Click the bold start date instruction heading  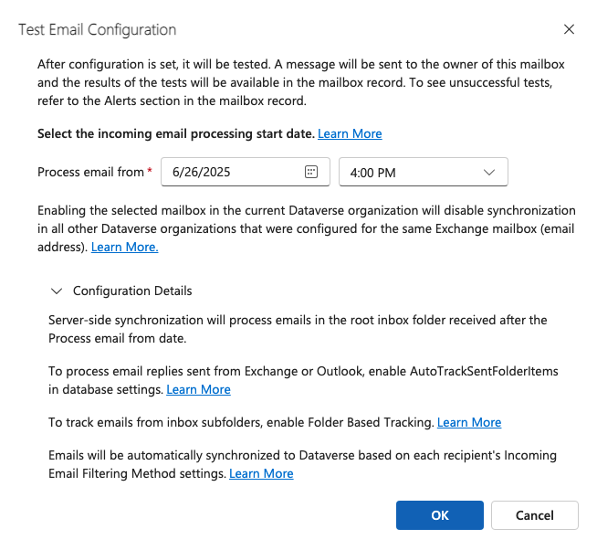tap(175, 133)
